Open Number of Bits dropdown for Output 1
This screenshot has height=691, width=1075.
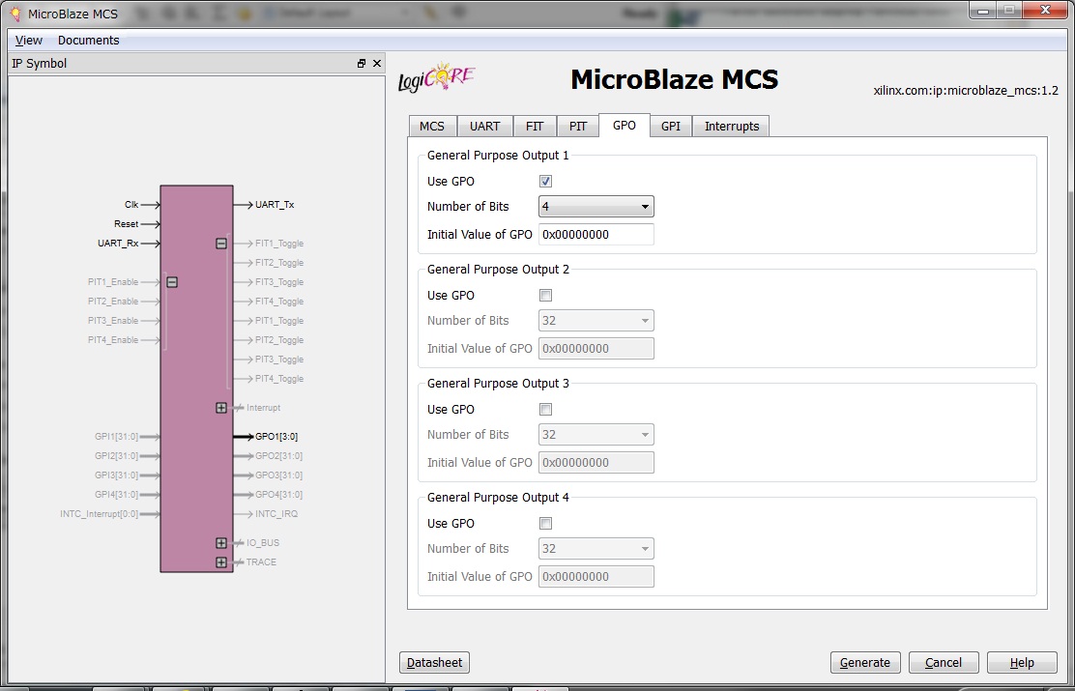tap(596, 207)
